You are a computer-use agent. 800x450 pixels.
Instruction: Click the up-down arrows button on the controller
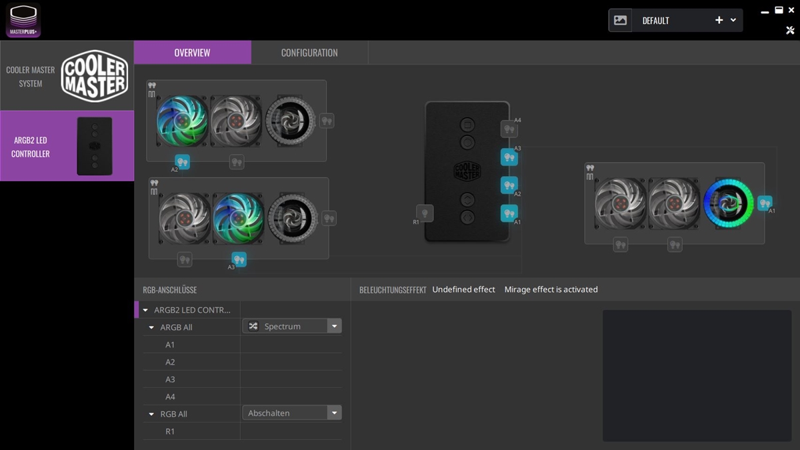468,199
